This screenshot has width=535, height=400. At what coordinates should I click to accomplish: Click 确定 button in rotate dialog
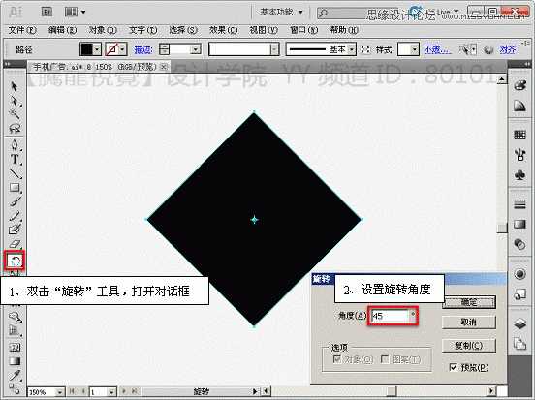[469, 302]
